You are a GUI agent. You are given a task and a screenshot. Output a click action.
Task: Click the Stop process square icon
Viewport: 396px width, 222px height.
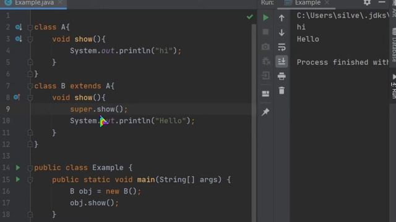click(265, 32)
